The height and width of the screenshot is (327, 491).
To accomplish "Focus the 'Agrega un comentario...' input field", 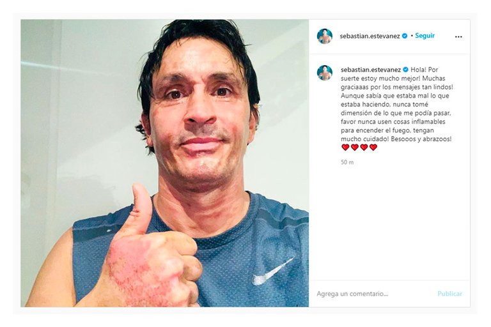I will pyautogui.click(x=374, y=294).
